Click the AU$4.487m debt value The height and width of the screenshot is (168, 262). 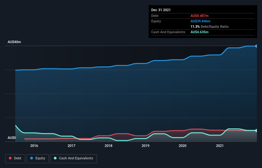(199, 16)
